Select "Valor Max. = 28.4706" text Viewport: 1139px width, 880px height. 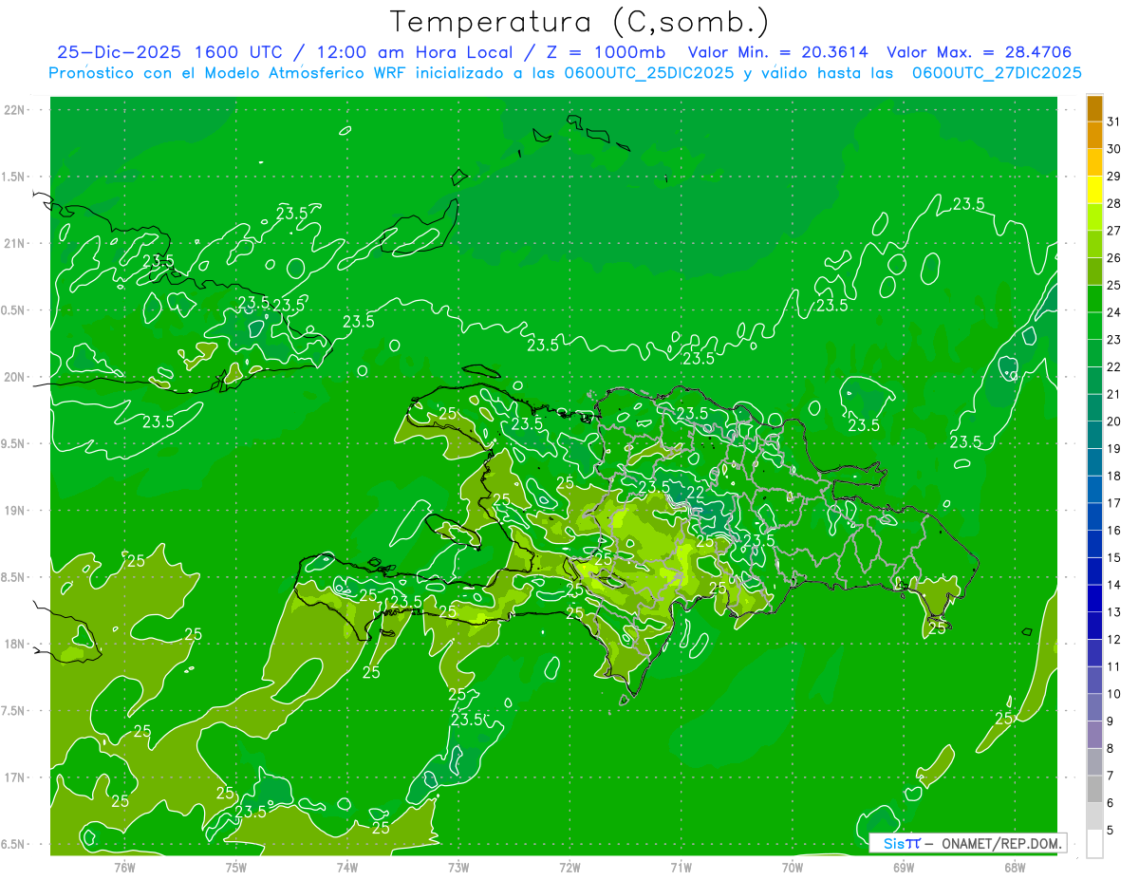pyautogui.click(x=980, y=52)
